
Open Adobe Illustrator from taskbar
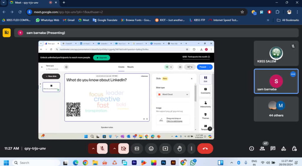(x=173, y=162)
